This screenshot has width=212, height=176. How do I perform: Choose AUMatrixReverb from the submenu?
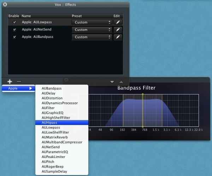point(62,137)
